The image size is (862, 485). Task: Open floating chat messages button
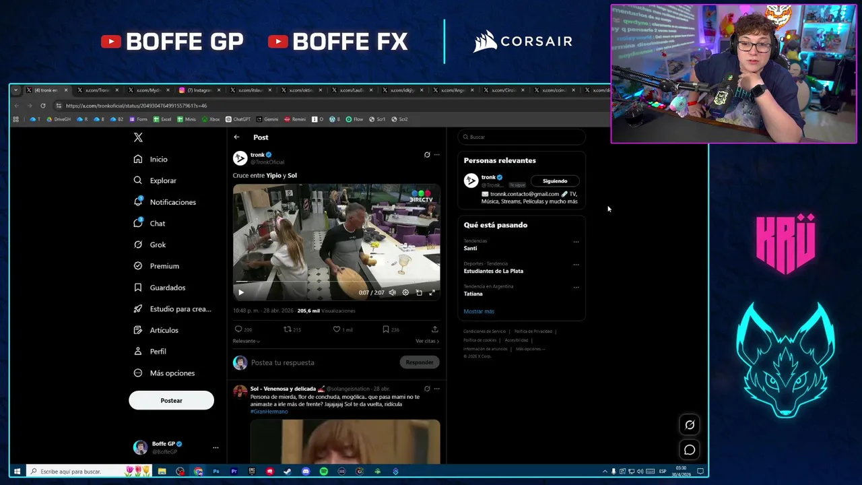(690, 450)
